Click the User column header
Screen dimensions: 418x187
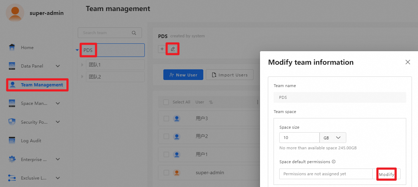200,102
